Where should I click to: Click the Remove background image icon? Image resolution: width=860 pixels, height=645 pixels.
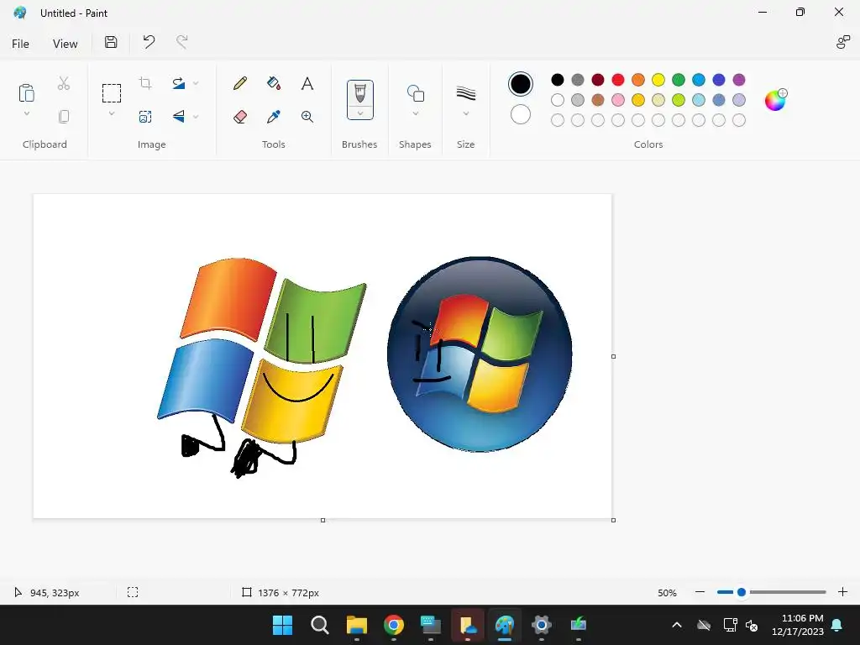point(145,116)
